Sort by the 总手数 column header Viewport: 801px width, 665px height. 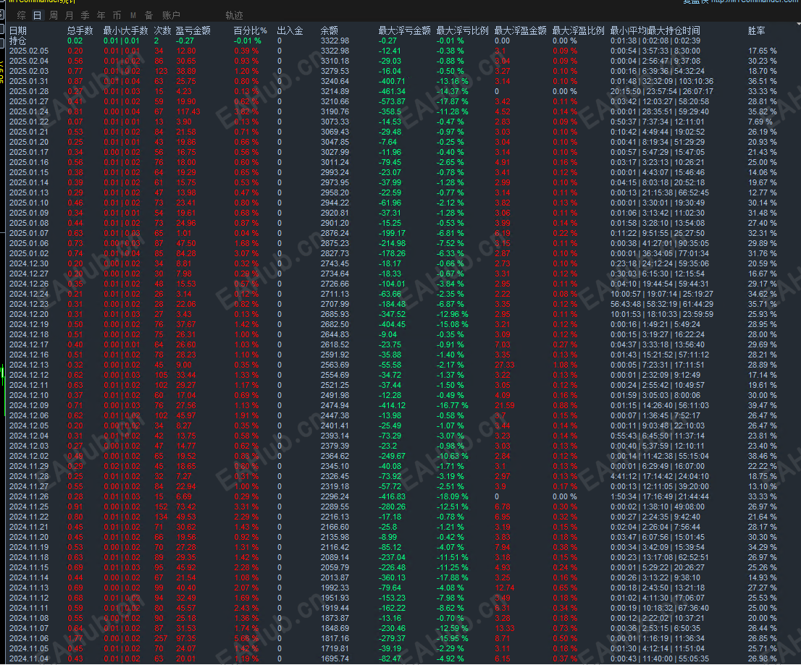[80, 30]
